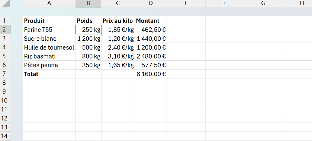The image size is (312, 141).
Task: Click the "1 200,00 €" amount cell
Action: (151, 47)
